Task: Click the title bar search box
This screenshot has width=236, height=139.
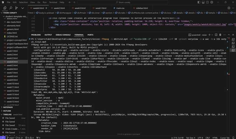Action: point(123,2)
